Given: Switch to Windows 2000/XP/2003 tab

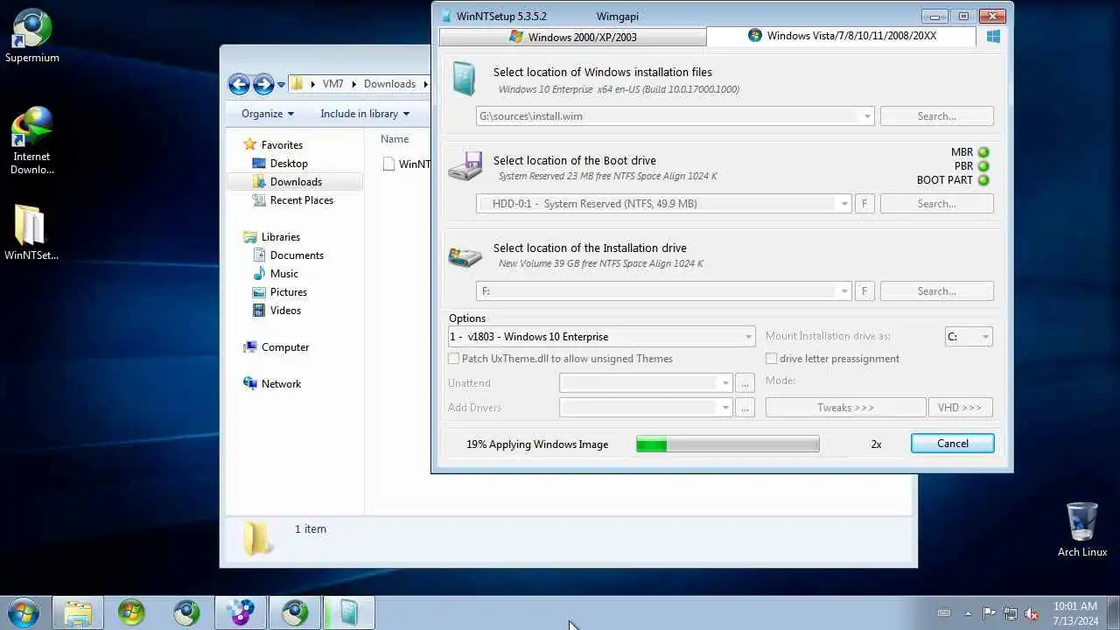Looking at the screenshot, I should [572, 37].
